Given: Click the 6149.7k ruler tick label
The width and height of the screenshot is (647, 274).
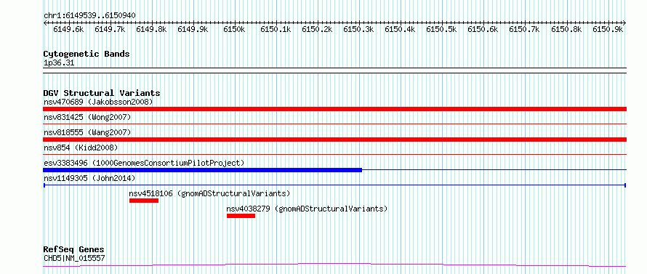Looking at the screenshot, I should click(x=110, y=29).
